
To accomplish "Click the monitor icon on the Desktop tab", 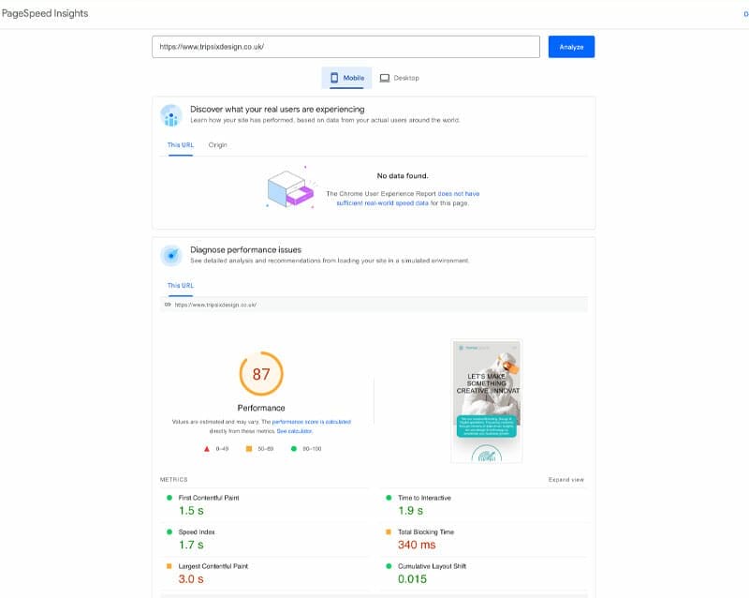I will [x=384, y=78].
